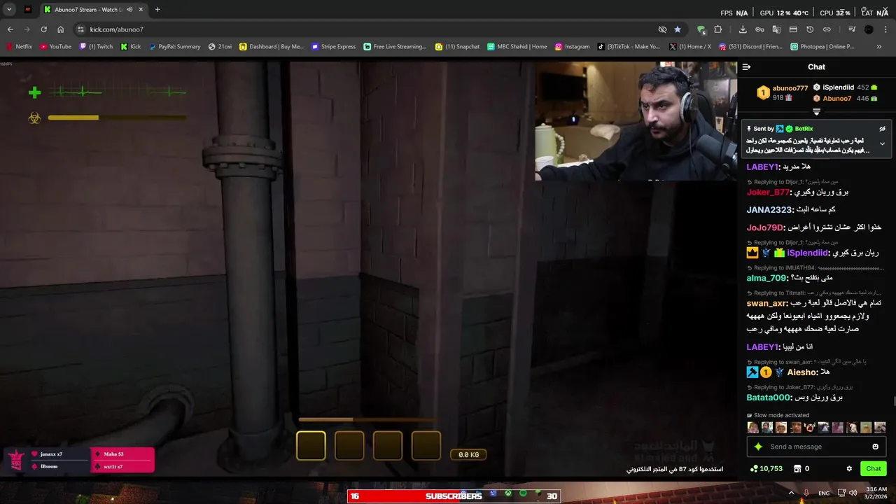Expand the pinned BotRix message chevron
Viewport: 896px width, 504px height.
pyautogui.click(x=882, y=143)
